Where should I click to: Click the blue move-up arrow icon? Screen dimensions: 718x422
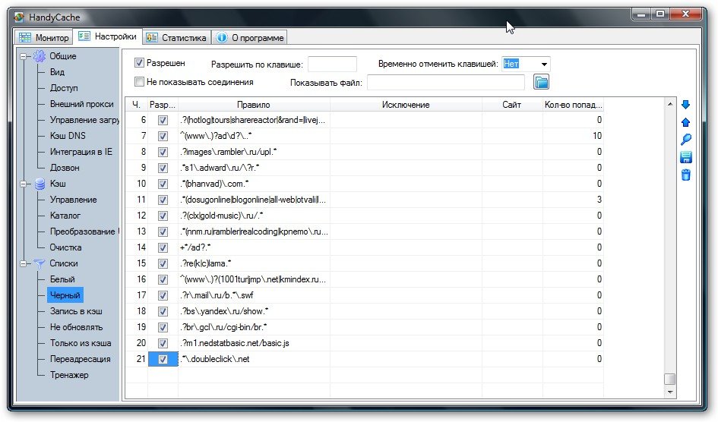click(685, 122)
